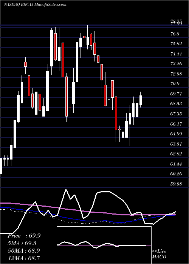This screenshot has height=264, width=189.
Task: Select the 50MA : 68.9 value
Action: [x=24, y=251]
